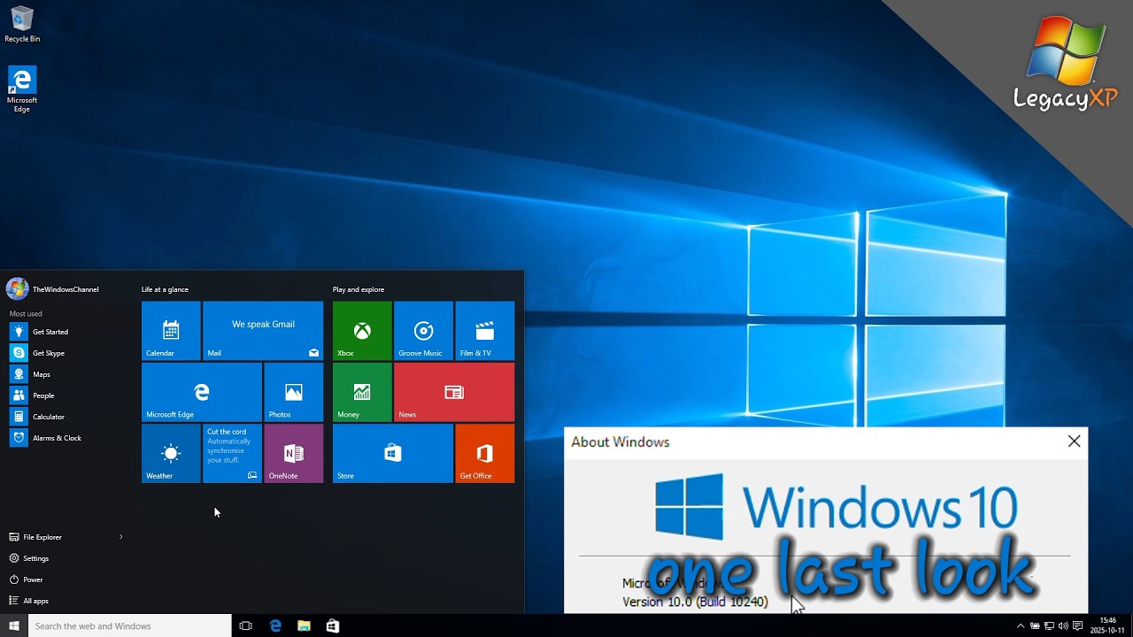Open the Photos tile

(294, 392)
